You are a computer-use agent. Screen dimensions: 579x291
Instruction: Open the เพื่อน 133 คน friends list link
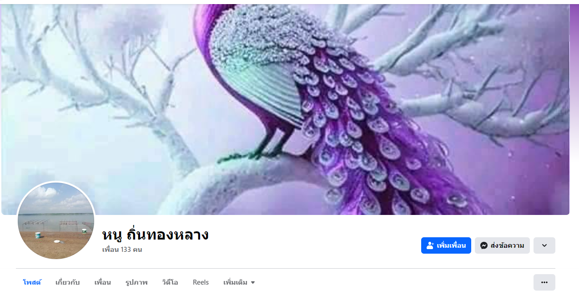(x=122, y=250)
